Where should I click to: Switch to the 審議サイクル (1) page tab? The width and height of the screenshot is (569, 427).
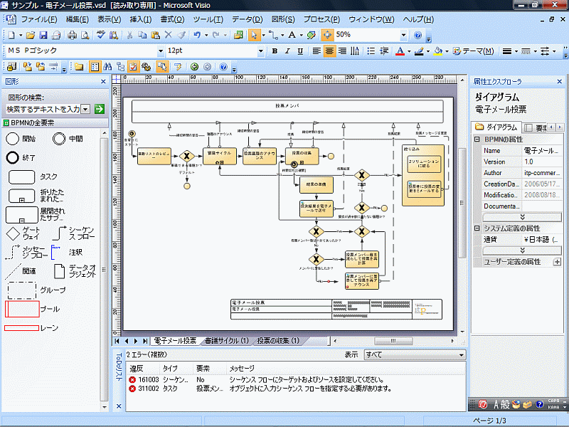pyautogui.click(x=225, y=341)
